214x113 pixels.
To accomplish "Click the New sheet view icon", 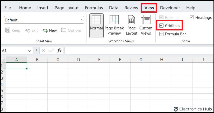I will 45,30.
